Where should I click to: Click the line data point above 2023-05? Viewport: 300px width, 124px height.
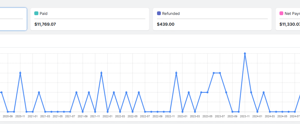click(207, 92)
